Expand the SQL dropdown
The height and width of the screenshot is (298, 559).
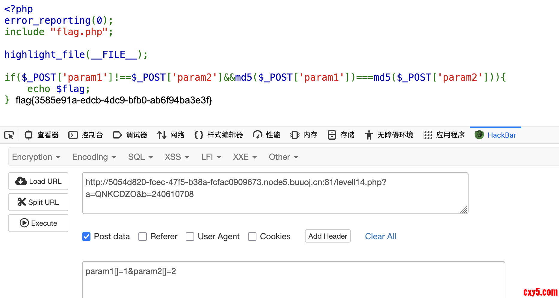click(140, 157)
